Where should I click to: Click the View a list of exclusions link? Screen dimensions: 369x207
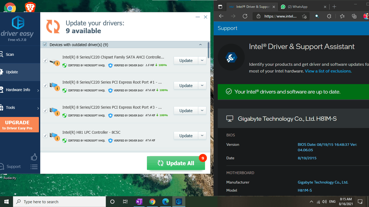click(x=328, y=71)
